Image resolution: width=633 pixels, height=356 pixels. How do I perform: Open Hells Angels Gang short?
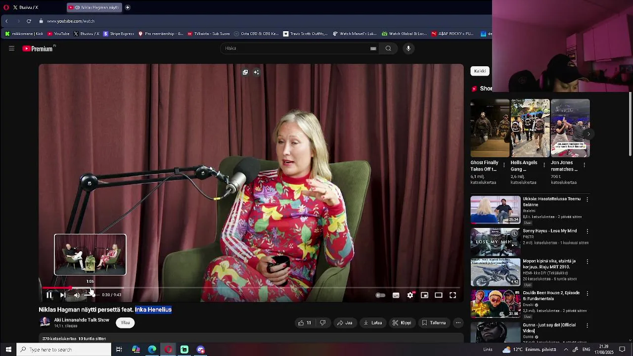point(530,128)
